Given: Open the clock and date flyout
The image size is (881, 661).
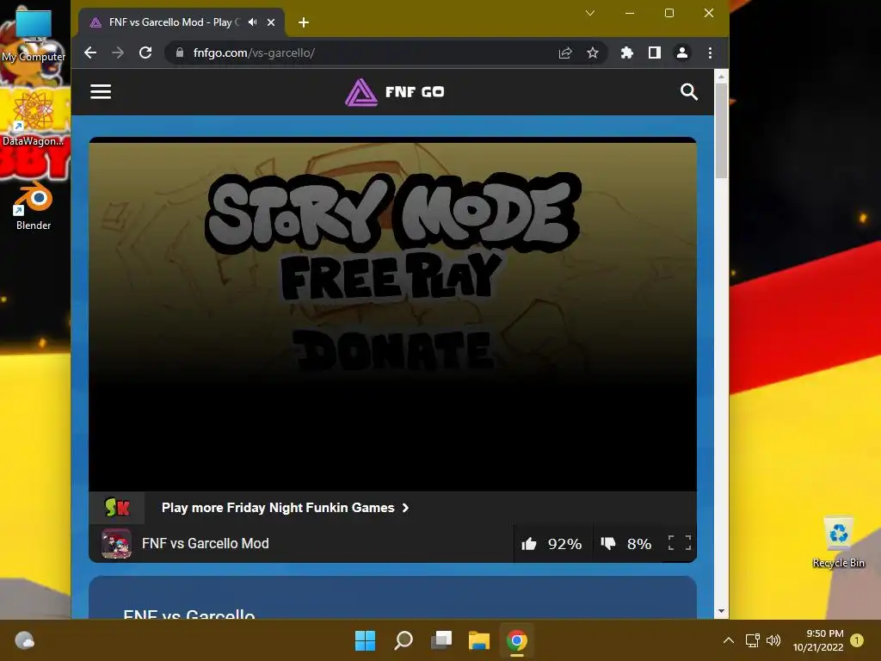Looking at the screenshot, I should [x=818, y=640].
